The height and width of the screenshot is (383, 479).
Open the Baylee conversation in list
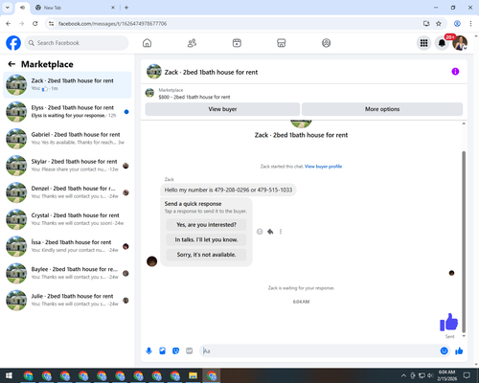tap(67, 273)
